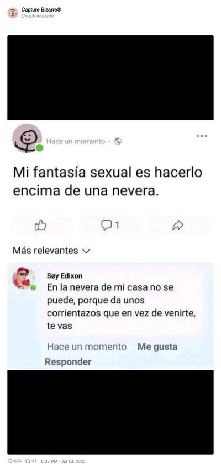
Task: Like the post with thumbs-up icon
Action: pyautogui.click(x=41, y=225)
